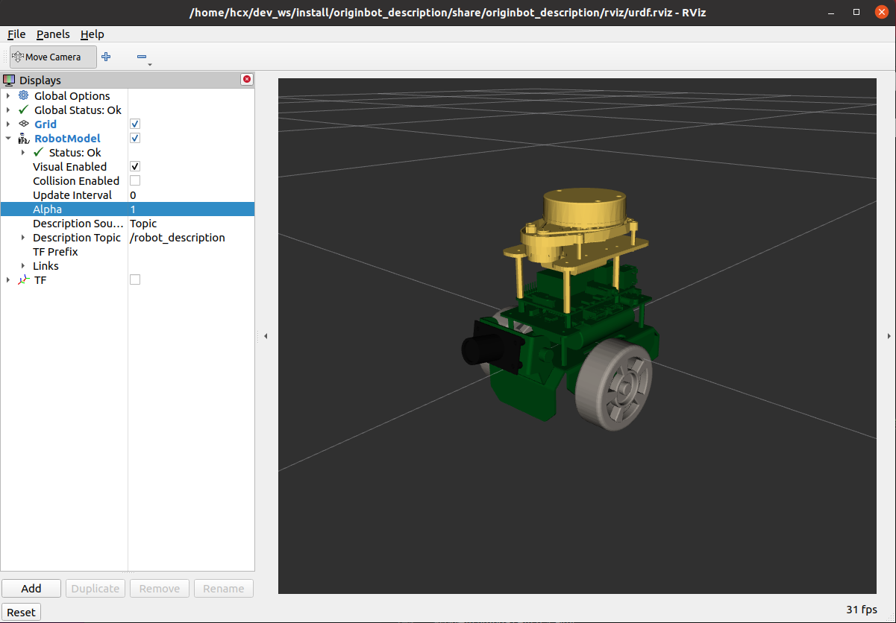Click the Displays panel monitor icon
The height and width of the screenshot is (623, 896).
coord(9,80)
